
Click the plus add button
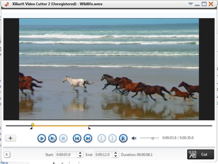(11, 138)
